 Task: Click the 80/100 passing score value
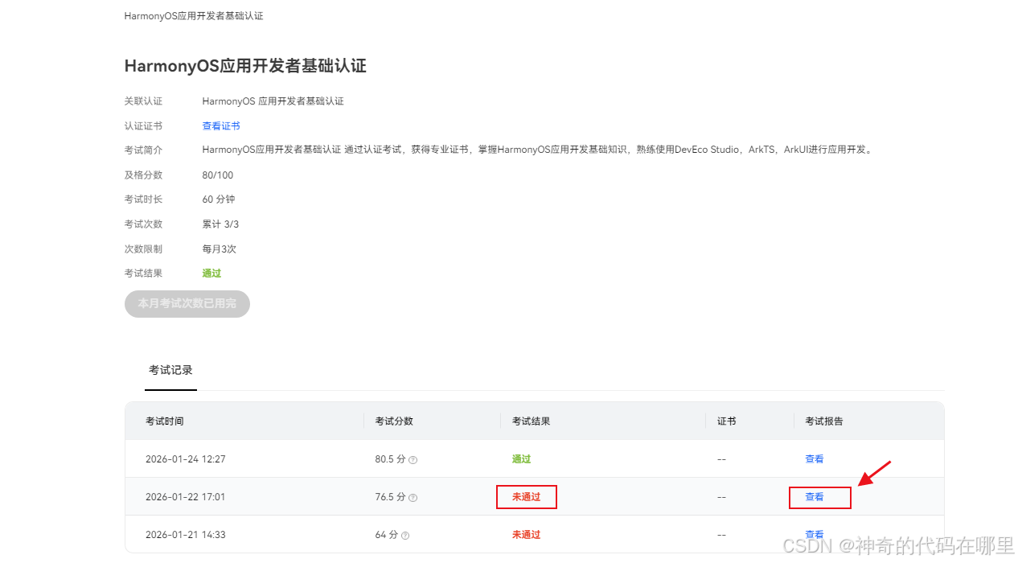[218, 175]
